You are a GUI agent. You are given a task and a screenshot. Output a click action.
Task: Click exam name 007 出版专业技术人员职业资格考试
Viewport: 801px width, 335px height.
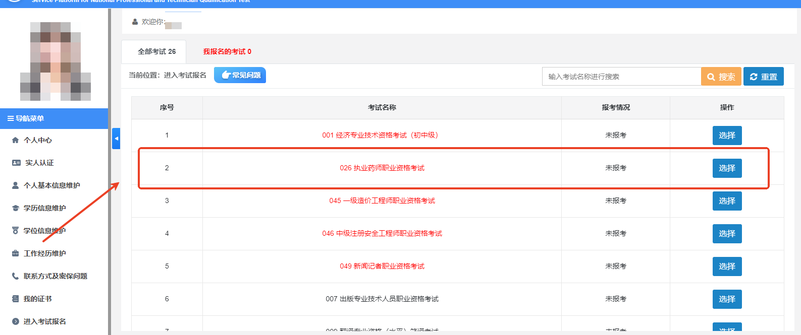[x=382, y=299]
